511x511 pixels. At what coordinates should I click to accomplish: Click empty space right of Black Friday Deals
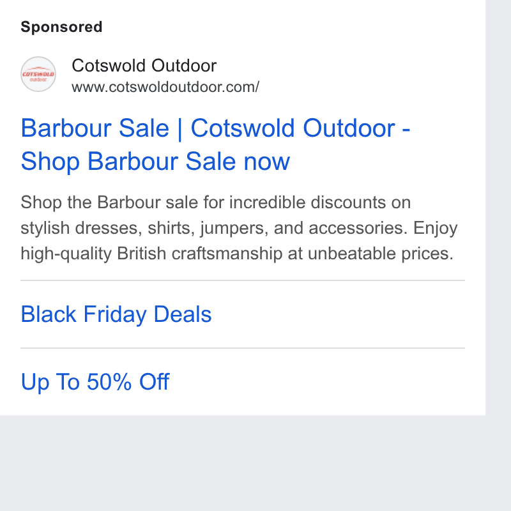point(339,314)
